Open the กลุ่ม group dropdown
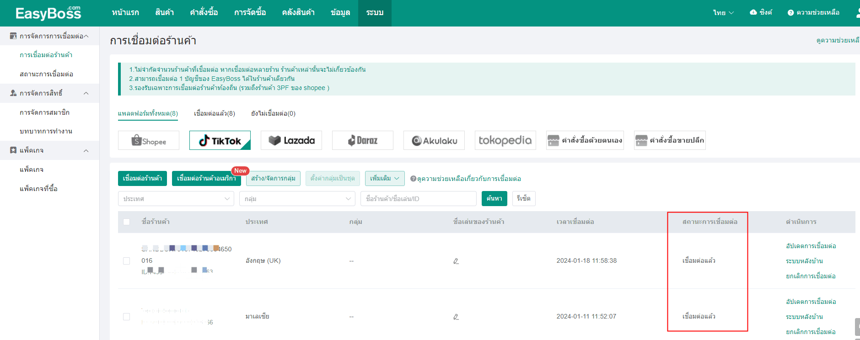This screenshot has height=340, width=860. click(297, 199)
